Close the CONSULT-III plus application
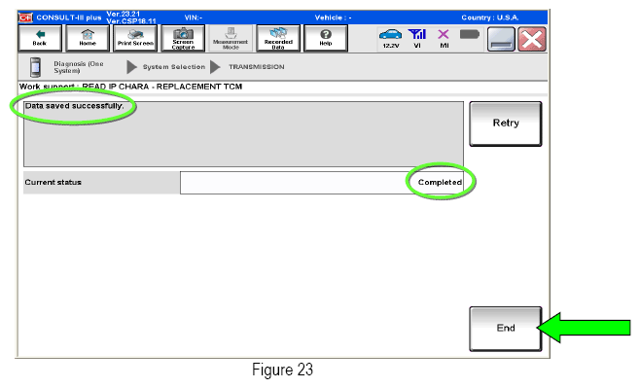 coord(532,39)
